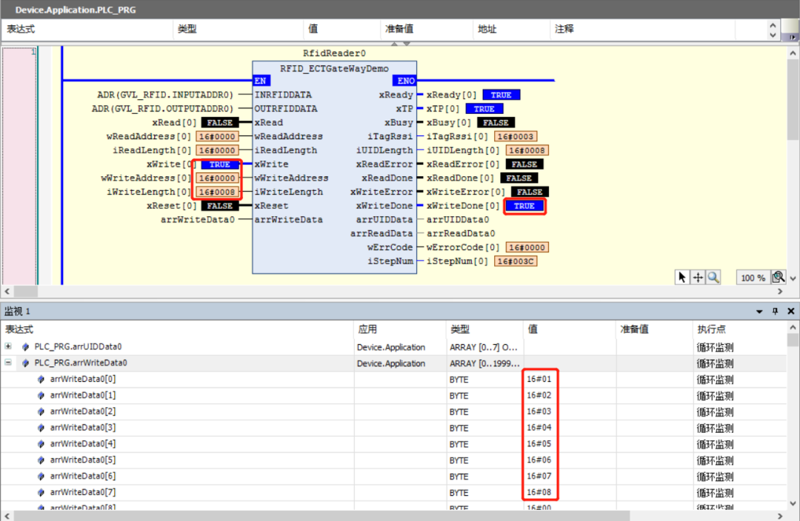Click the 100 % zoom level button
Viewport: 800px width, 521px height.
coord(753,278)
